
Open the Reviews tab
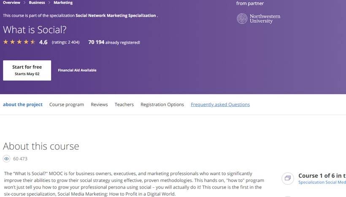pyautogui.click(x=99, y=105)
